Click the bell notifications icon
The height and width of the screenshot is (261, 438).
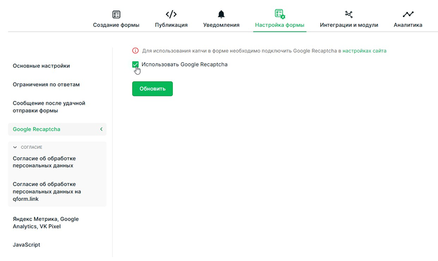point(221,14)
